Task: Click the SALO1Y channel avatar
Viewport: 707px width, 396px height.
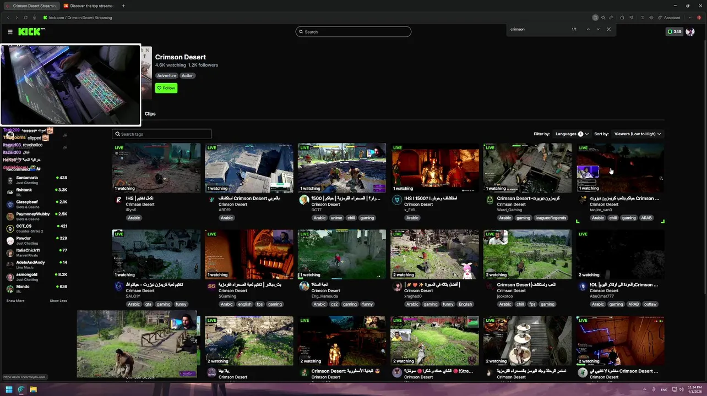Action: tap(118, 287)
